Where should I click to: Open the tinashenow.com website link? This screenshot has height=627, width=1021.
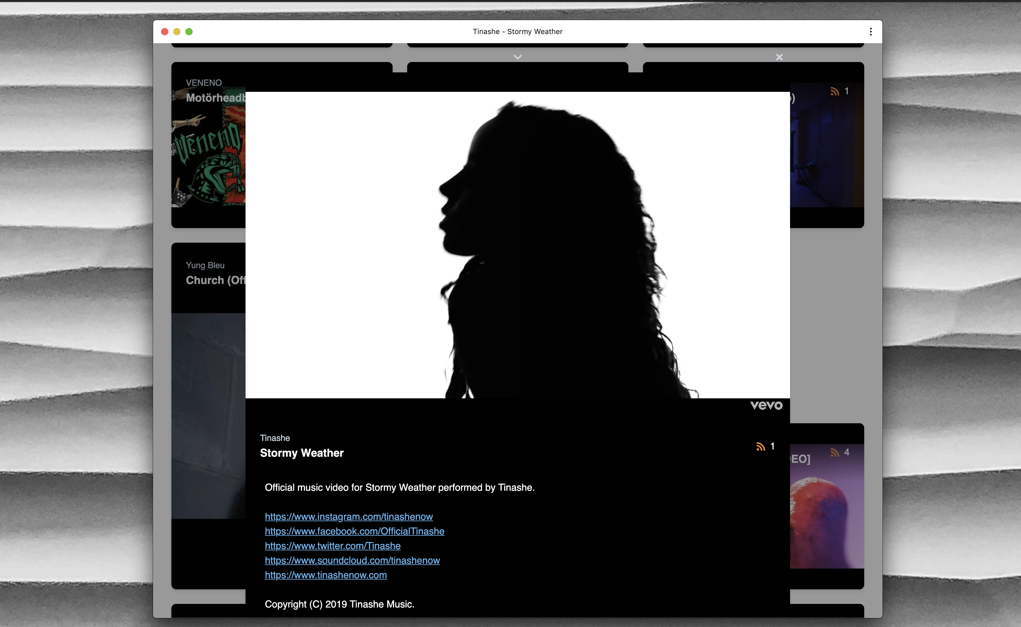click(326, 575)
